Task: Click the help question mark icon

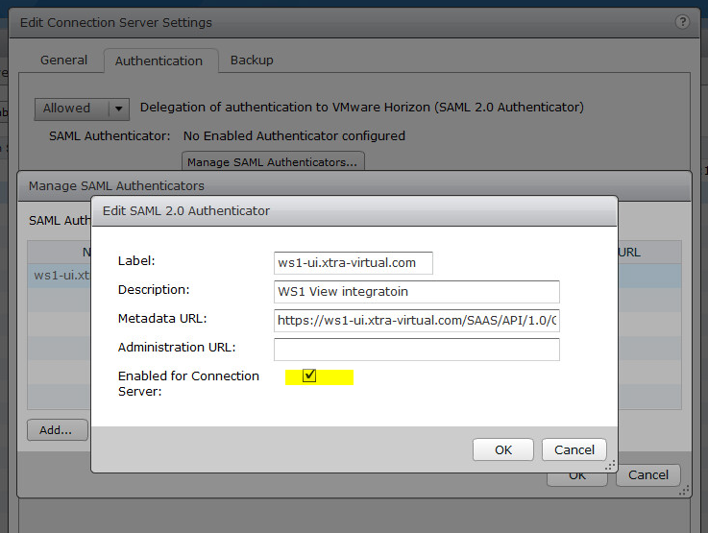Action: [683, 21]
